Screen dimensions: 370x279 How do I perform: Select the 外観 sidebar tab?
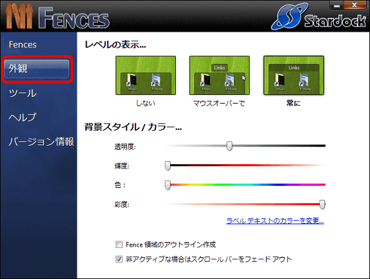[37, 69]
